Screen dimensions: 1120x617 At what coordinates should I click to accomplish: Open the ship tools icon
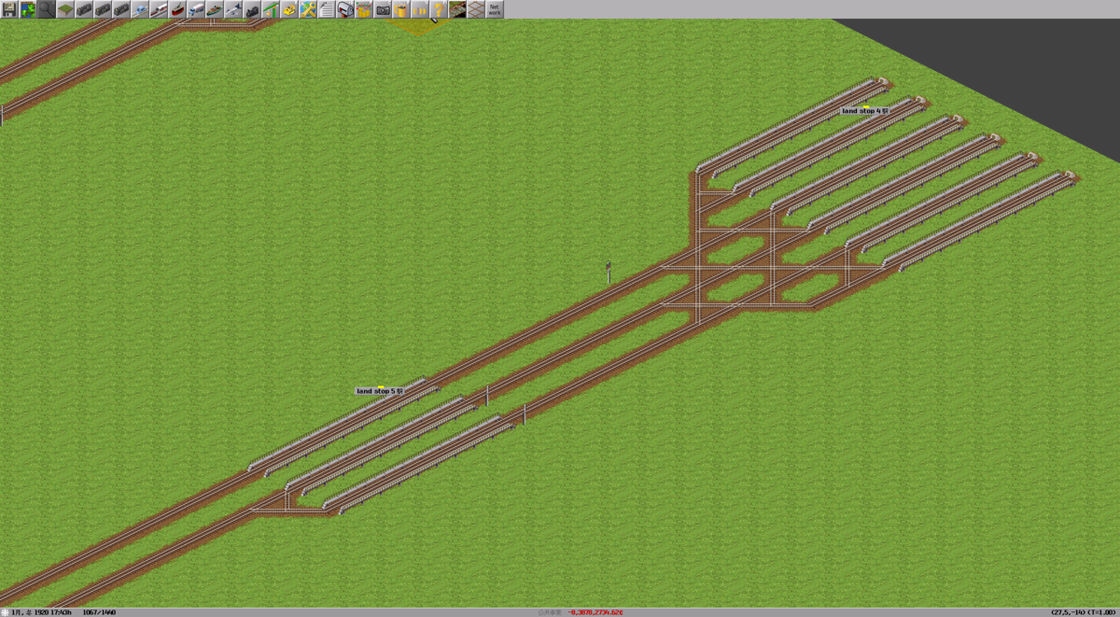(215, 9)
